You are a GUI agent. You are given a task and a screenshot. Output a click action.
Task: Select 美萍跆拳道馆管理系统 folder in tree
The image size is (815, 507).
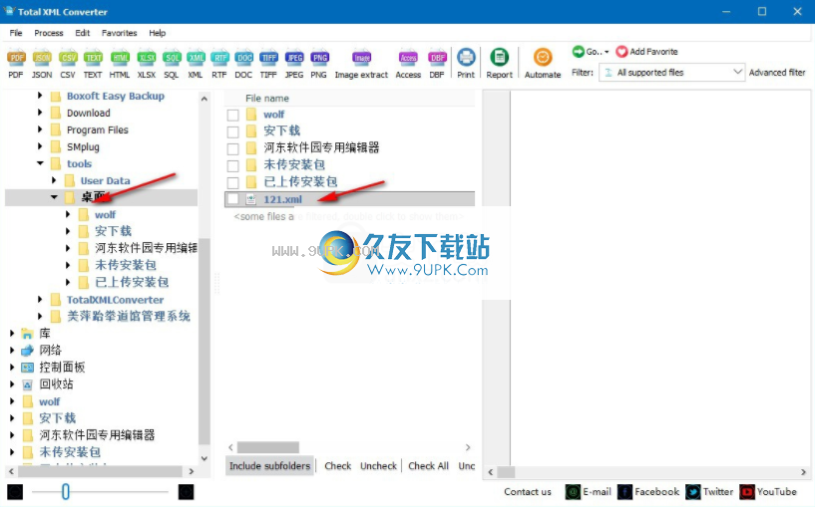[129, 316]
